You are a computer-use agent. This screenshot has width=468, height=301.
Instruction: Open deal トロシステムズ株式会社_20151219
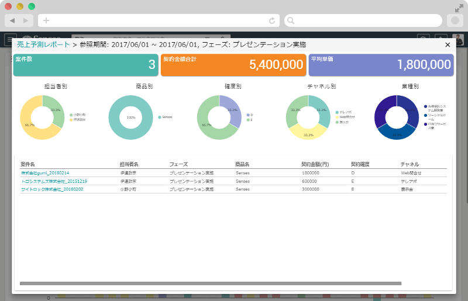click(x=54, y=181)
